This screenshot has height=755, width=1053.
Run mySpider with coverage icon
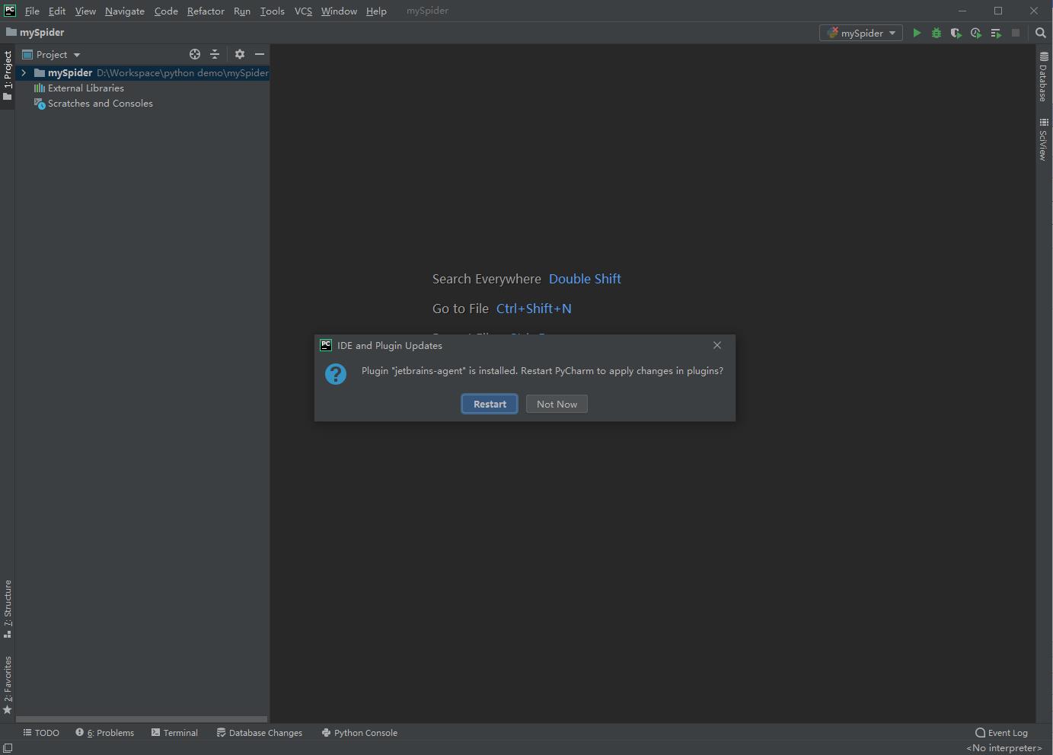tap(956, 33)
